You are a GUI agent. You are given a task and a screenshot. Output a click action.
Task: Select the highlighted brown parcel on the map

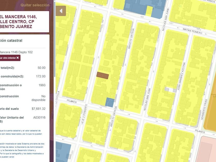(x=103, y=75)
